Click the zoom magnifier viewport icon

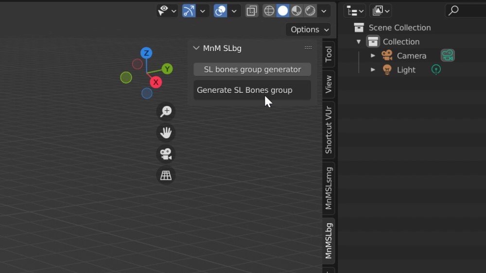pyautogui.click(x=166, y=111)
